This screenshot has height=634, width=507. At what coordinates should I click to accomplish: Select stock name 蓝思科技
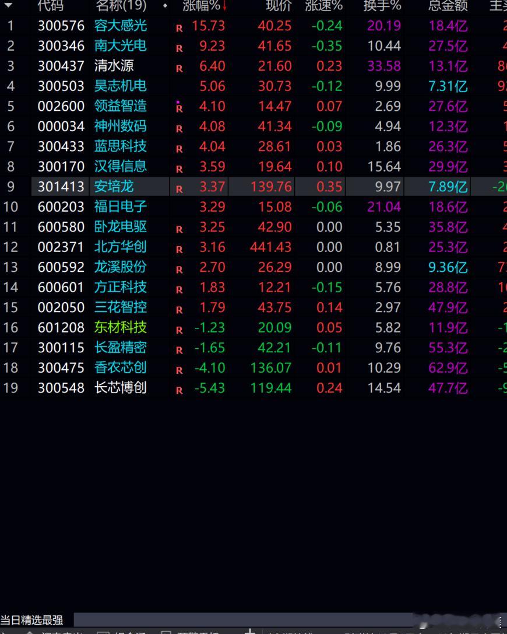click(121, 146)
